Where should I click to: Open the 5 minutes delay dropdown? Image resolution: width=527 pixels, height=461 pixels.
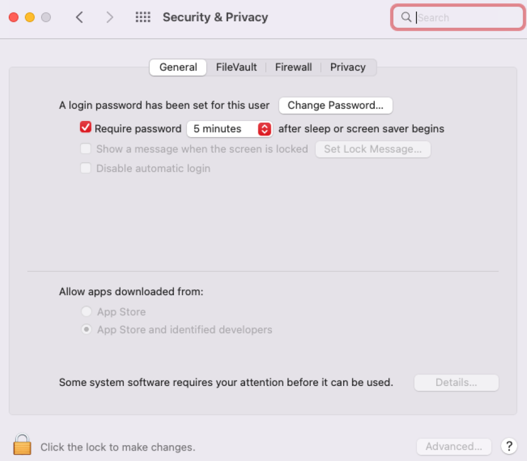pos(229,129)
